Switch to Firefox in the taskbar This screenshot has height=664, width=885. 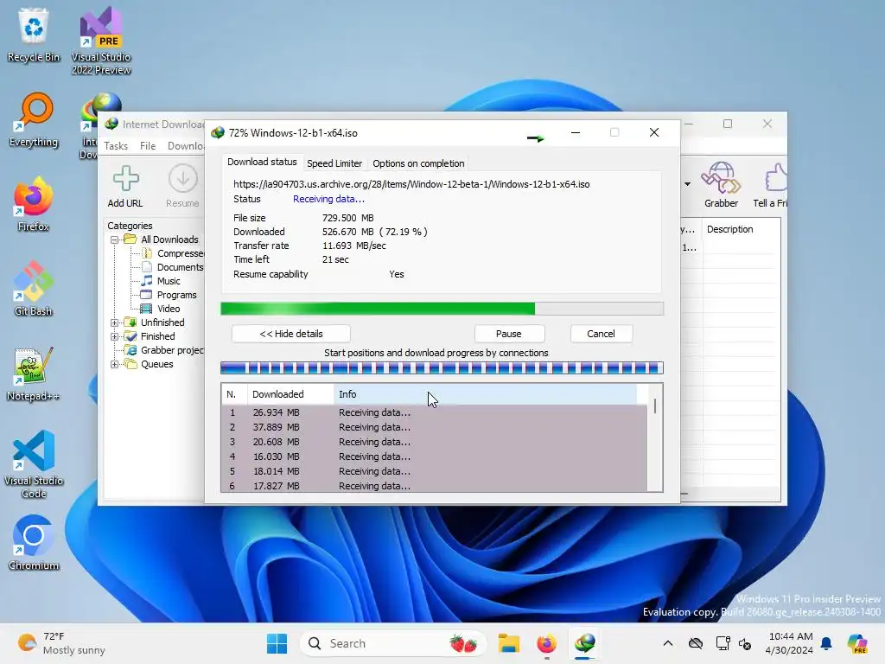pos(546,643)
